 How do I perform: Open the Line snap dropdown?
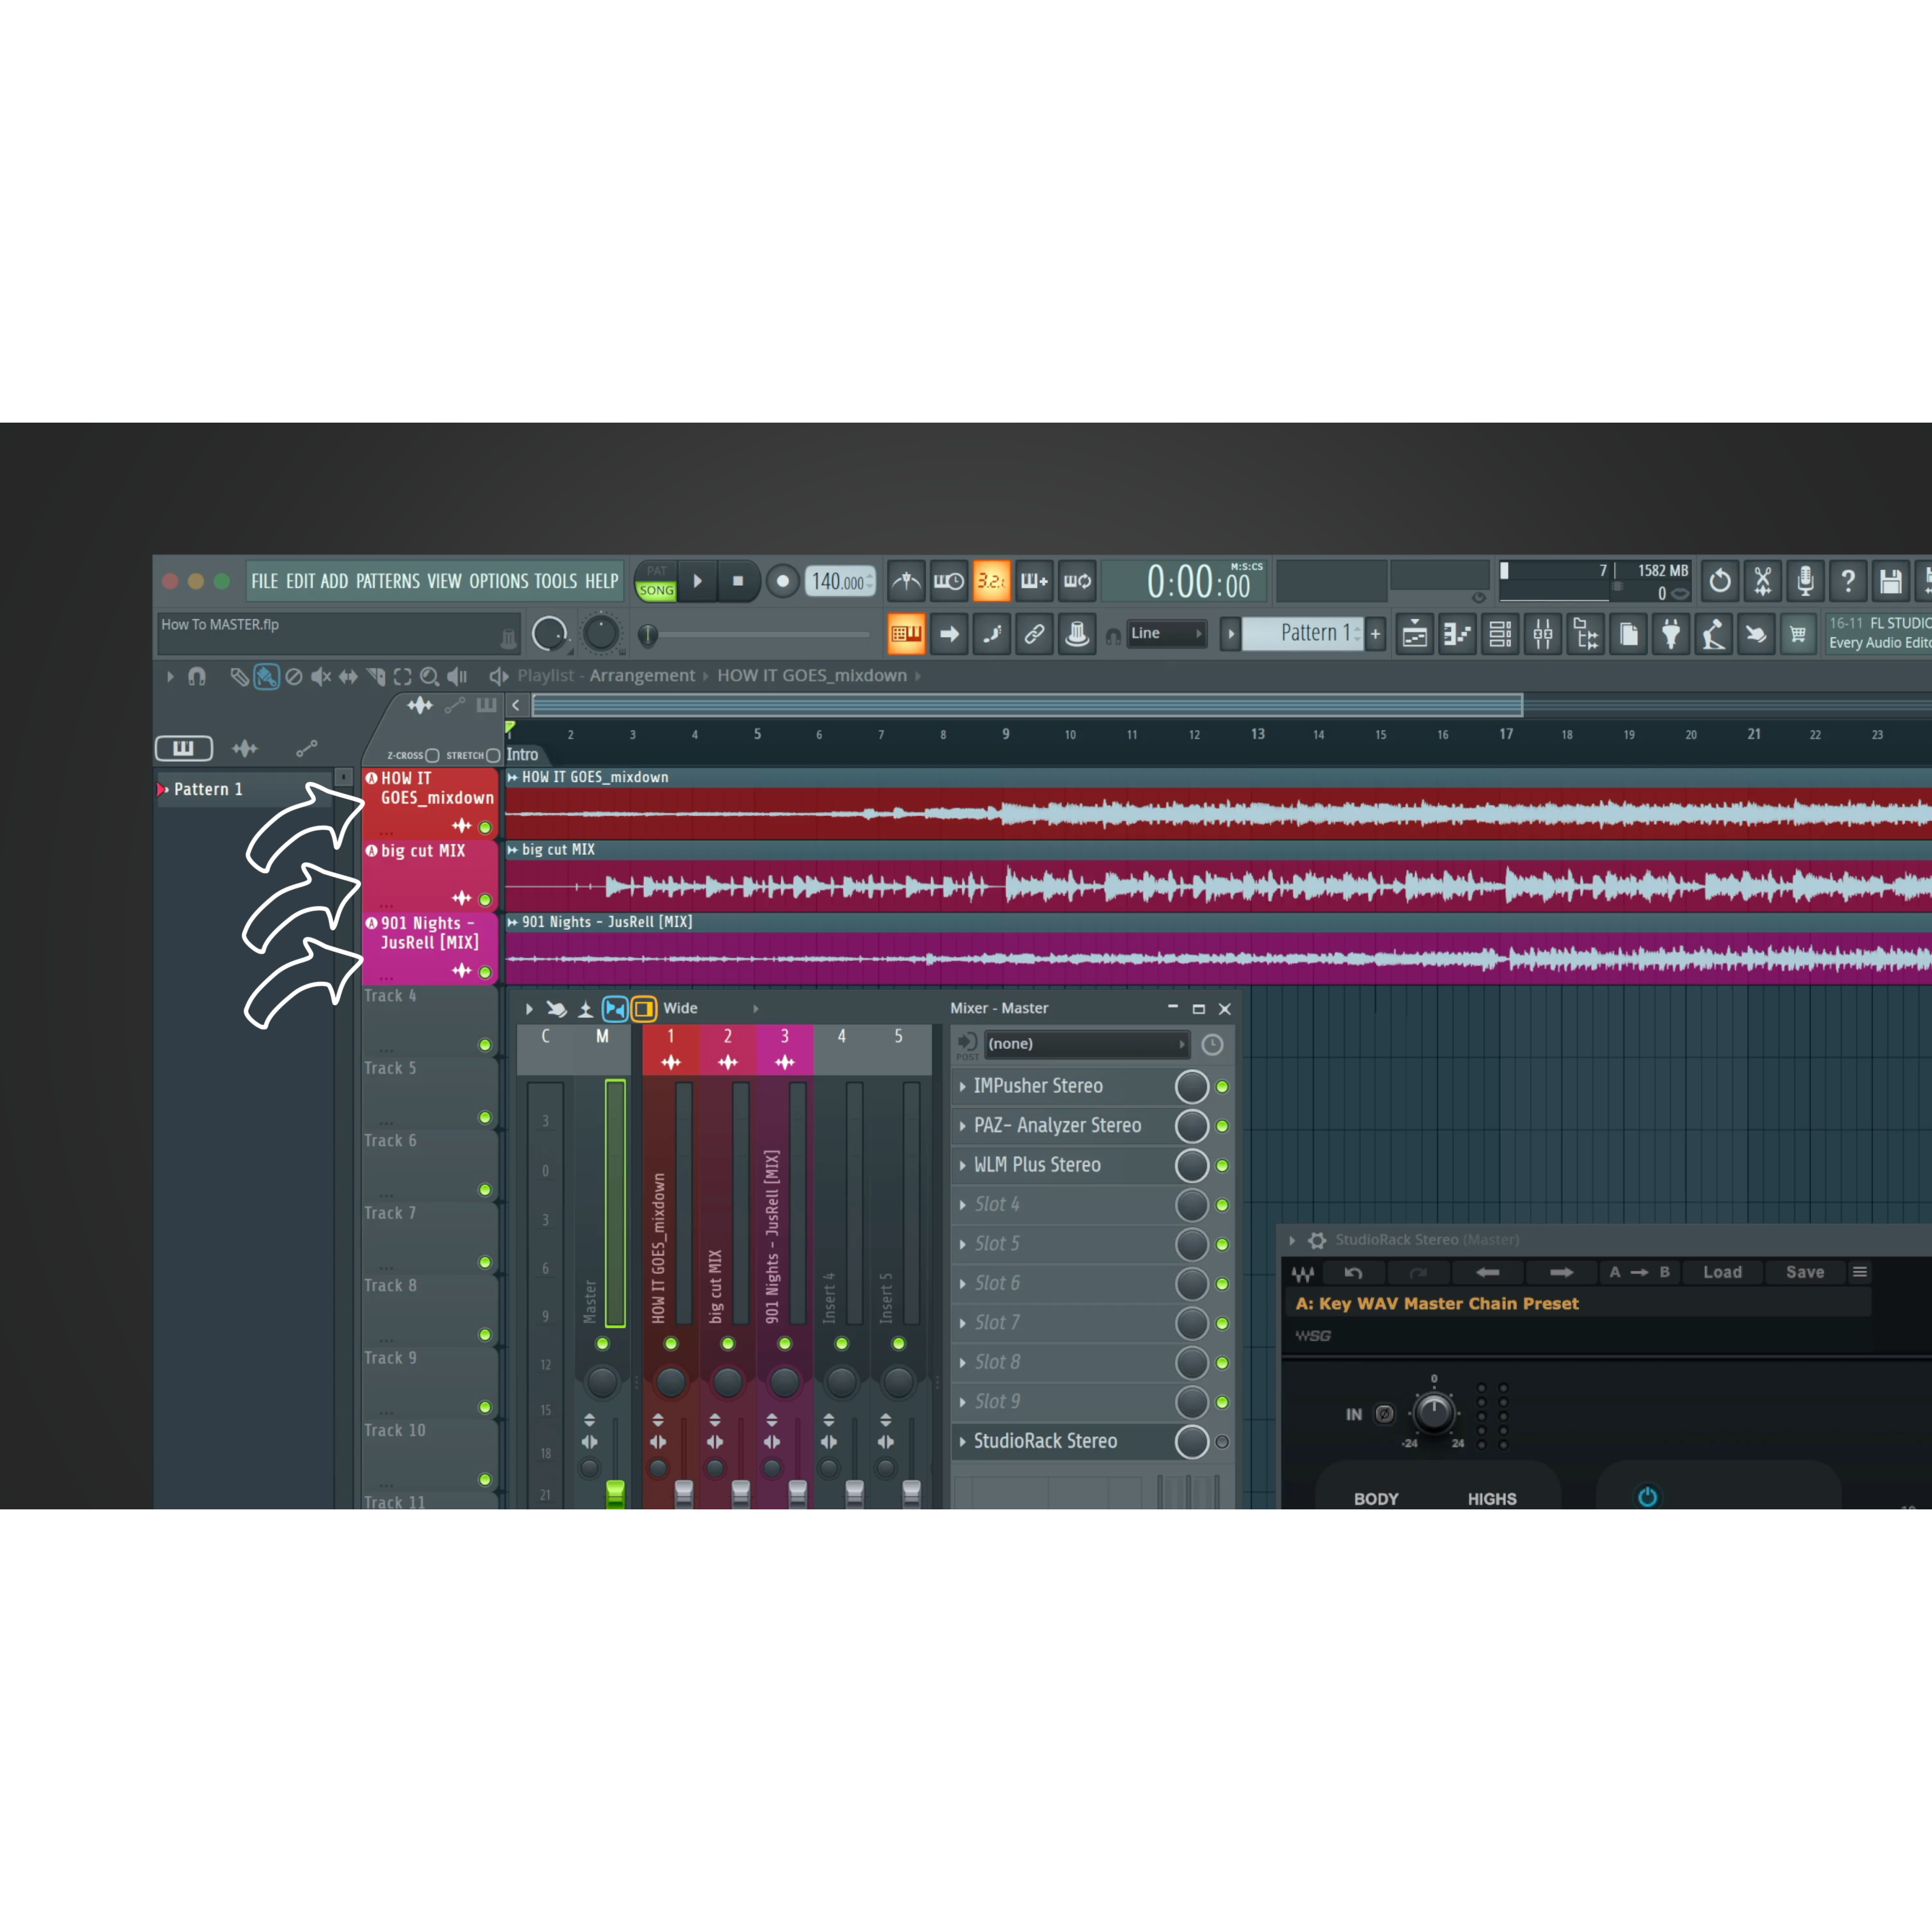point(1166,634)
